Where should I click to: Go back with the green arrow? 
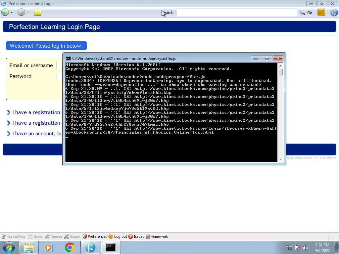pos(5,12)
